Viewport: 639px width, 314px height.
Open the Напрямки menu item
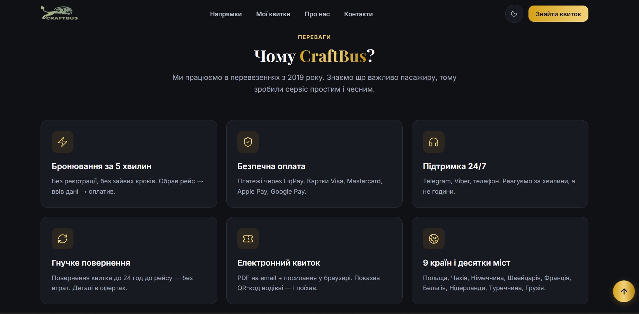[226, 14]
